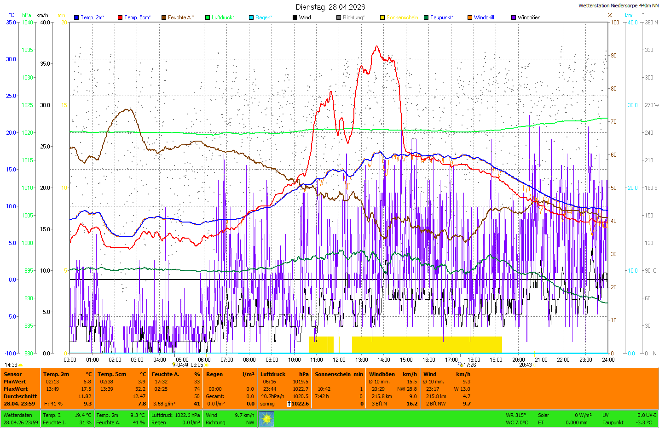The image size is (659, 428).
Task: Click the orange Windchill legend square
Action: click(470, 17)
